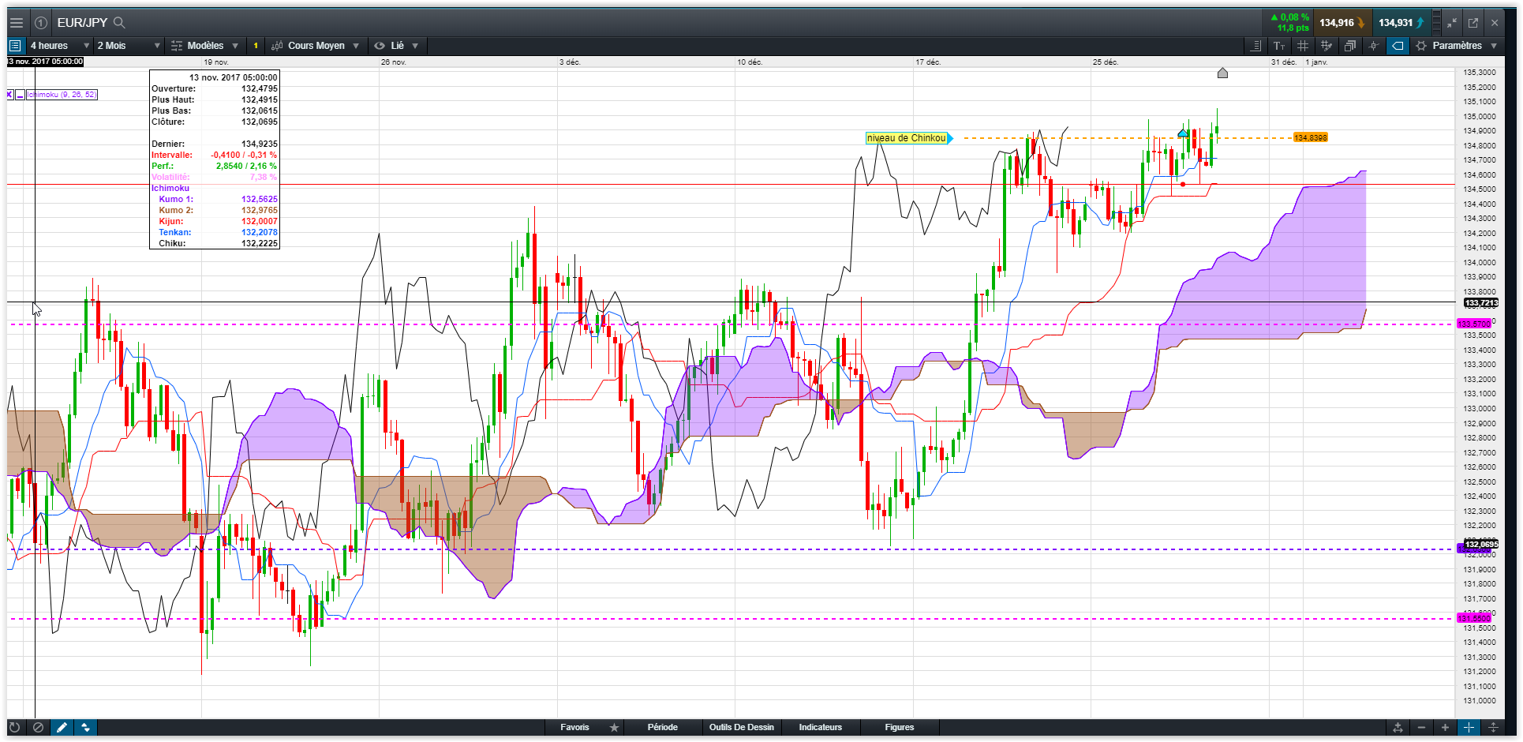Click the 19 nov. date axis label
Viewport: 1523px width, 742px height.
tap(216, 62)
